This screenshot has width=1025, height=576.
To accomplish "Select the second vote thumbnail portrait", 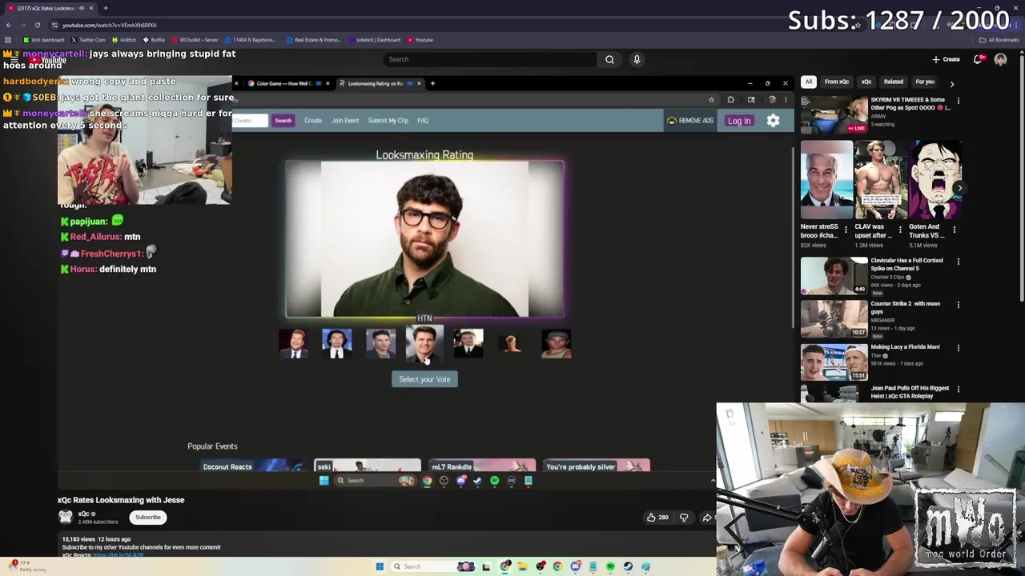I will [336, 343].
